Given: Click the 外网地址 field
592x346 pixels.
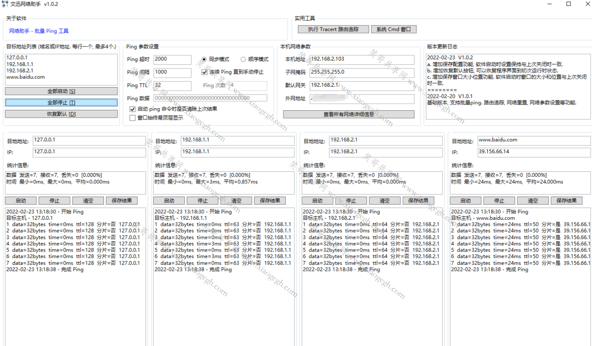Looking at the screenshot, I should pos(362,99).
